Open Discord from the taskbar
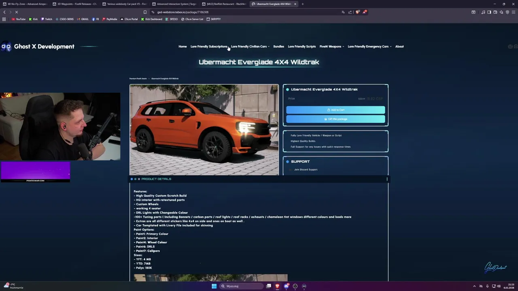518x291 pixels. pyautogui.click(x=286, y=286)
